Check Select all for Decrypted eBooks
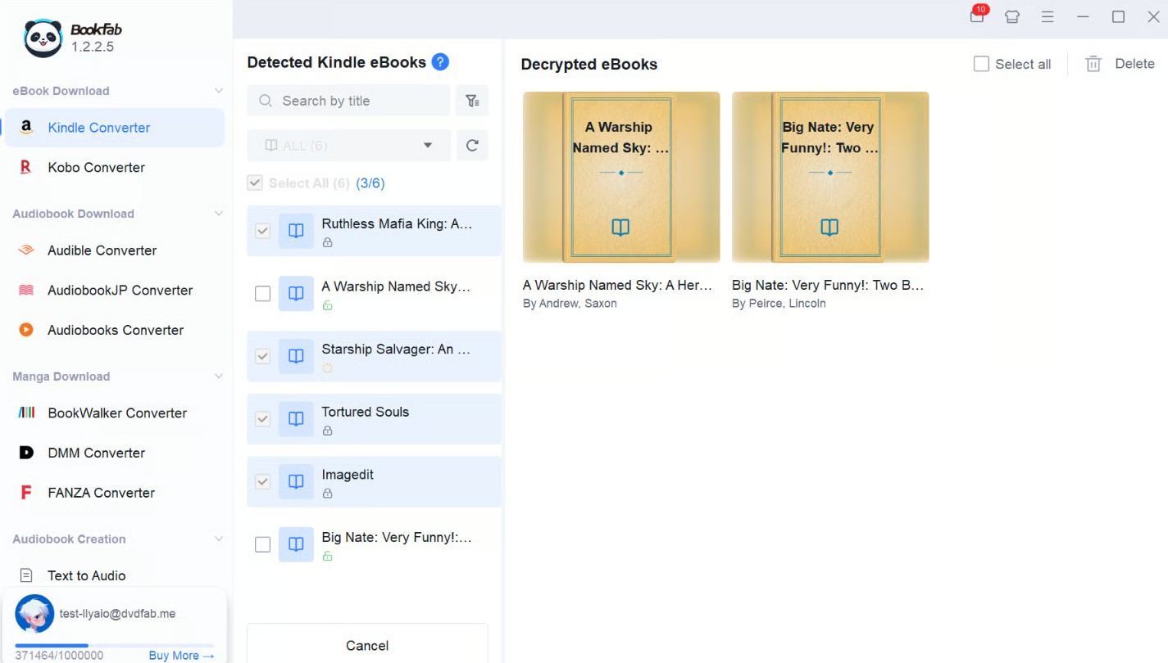Screen dimensions: 1168x663 [x=981, y=64]
